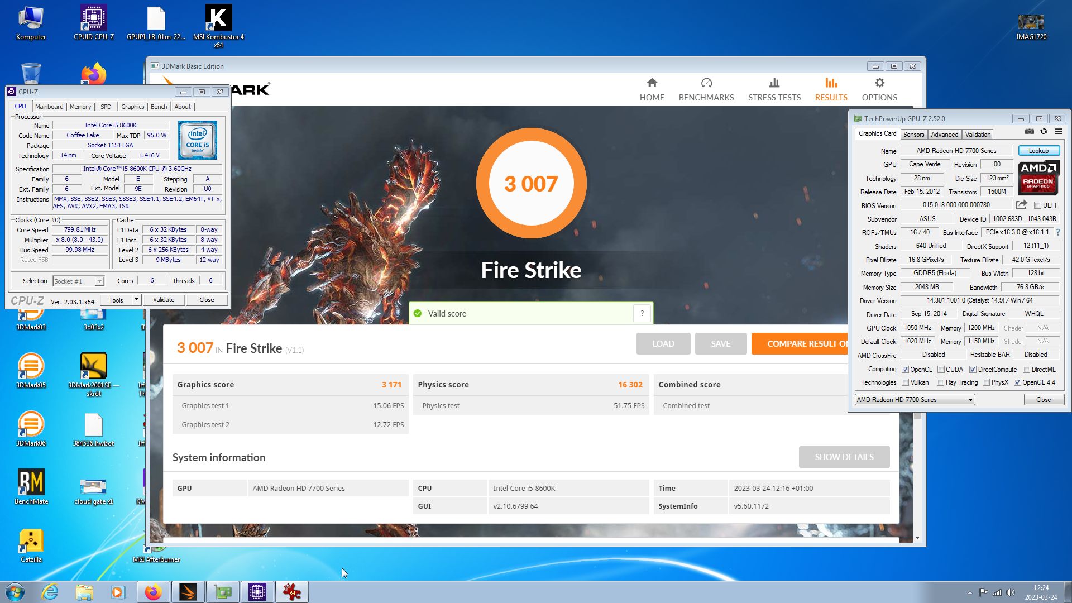Open the AMD Radeon HD 7700 Series GPU selector
The image size is (1072, 603).
pos(915,400)
